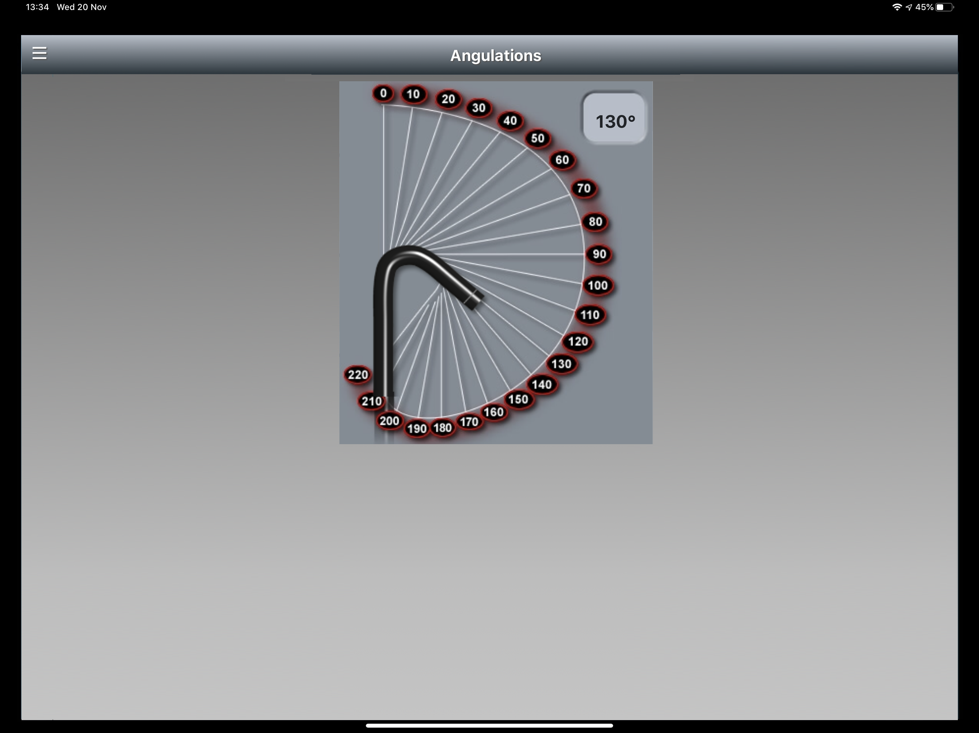Open the hamburger menu

pos(39,53)
